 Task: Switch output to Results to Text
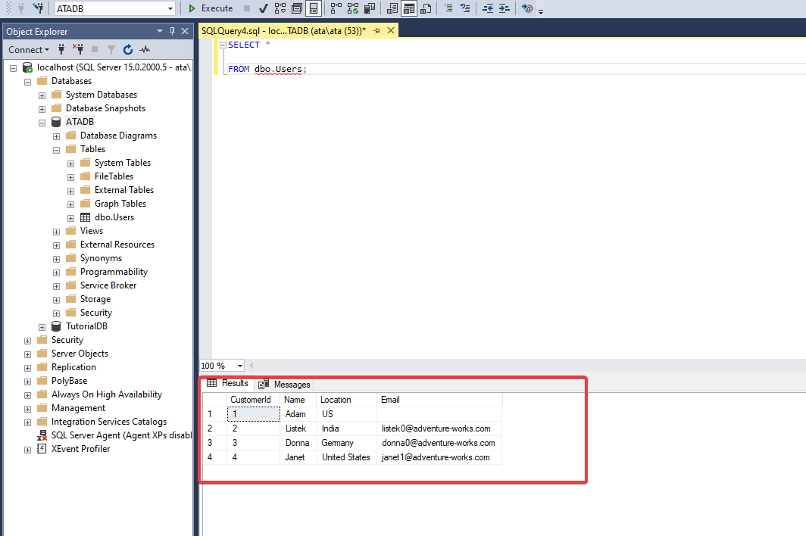pos(392,8)
